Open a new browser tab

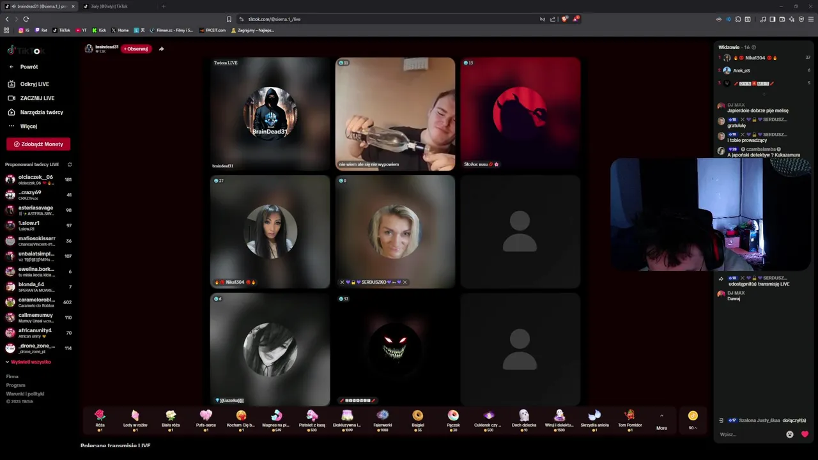164,6
